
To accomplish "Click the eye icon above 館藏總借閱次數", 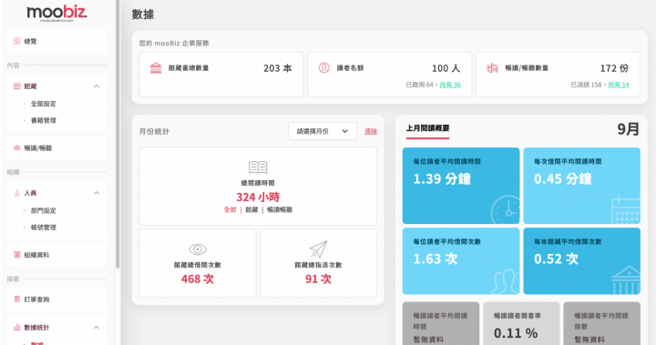I will click(x=198, y=249).
